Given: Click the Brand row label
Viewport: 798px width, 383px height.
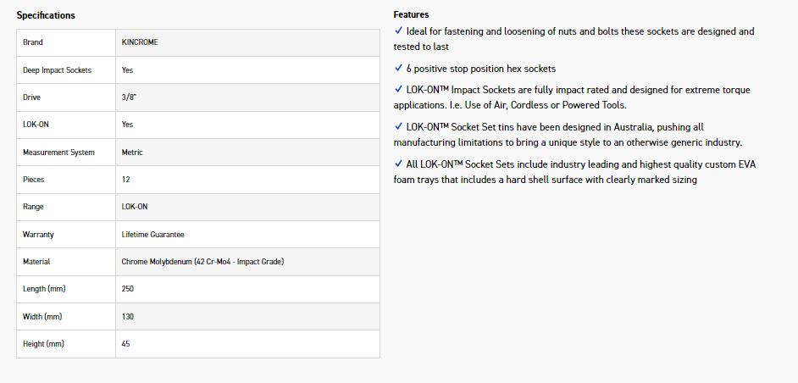Looking at the screenshot, I should click(33, 42).
